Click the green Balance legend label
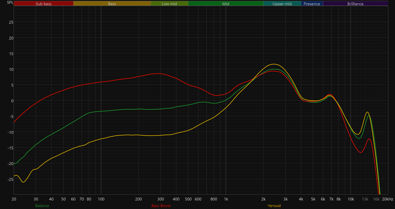Viewport: 395px width, 209px height. pyautogui.click(x=42, y=206)
